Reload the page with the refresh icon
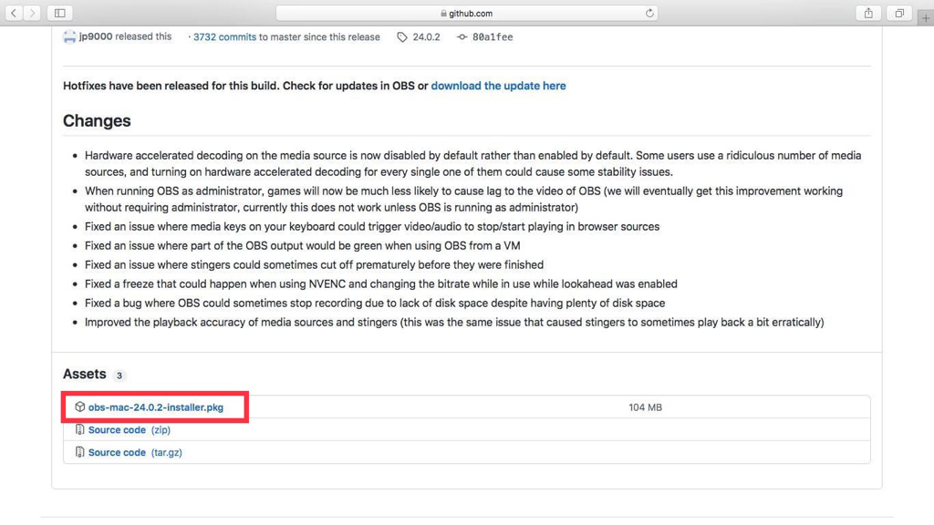The width and height of the screenshot is (934, 525). coord(649,13)
